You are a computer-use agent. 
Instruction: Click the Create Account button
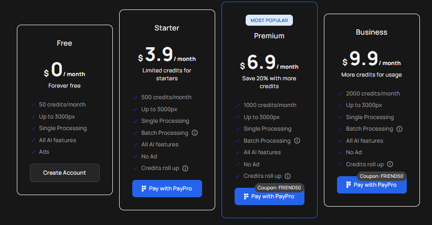pos(65,173)
